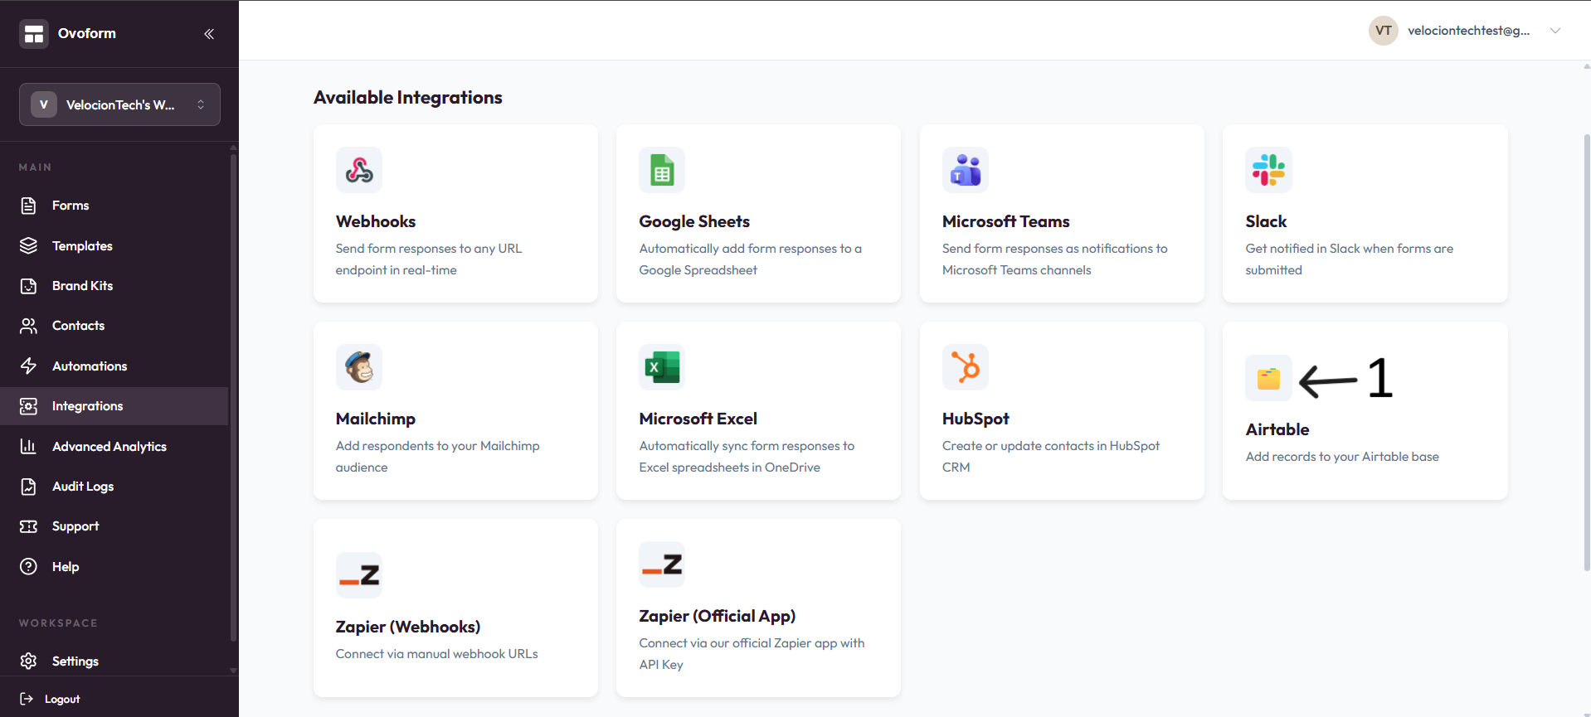1591x717 pixels.
Task: Click the HubSpot sprocket icon
Action: [966, 367]
